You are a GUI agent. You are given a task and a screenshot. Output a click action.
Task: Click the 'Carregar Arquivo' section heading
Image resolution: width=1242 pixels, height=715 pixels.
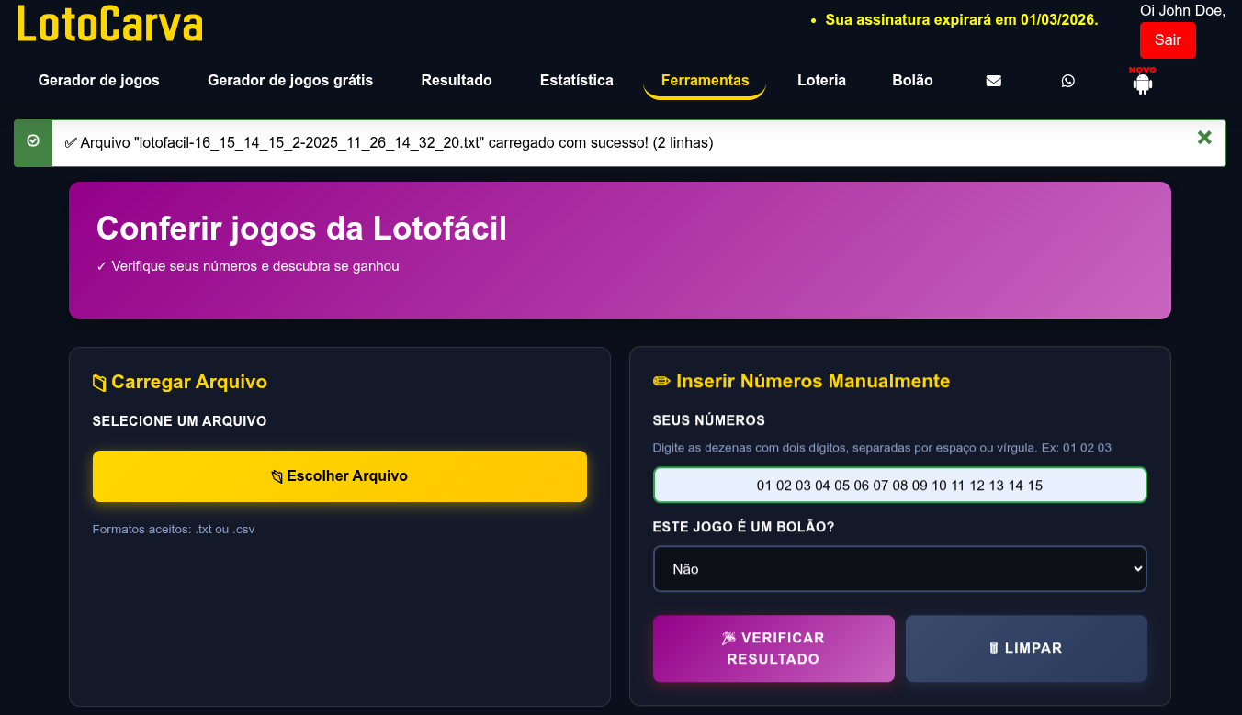(x=180, y=382)
